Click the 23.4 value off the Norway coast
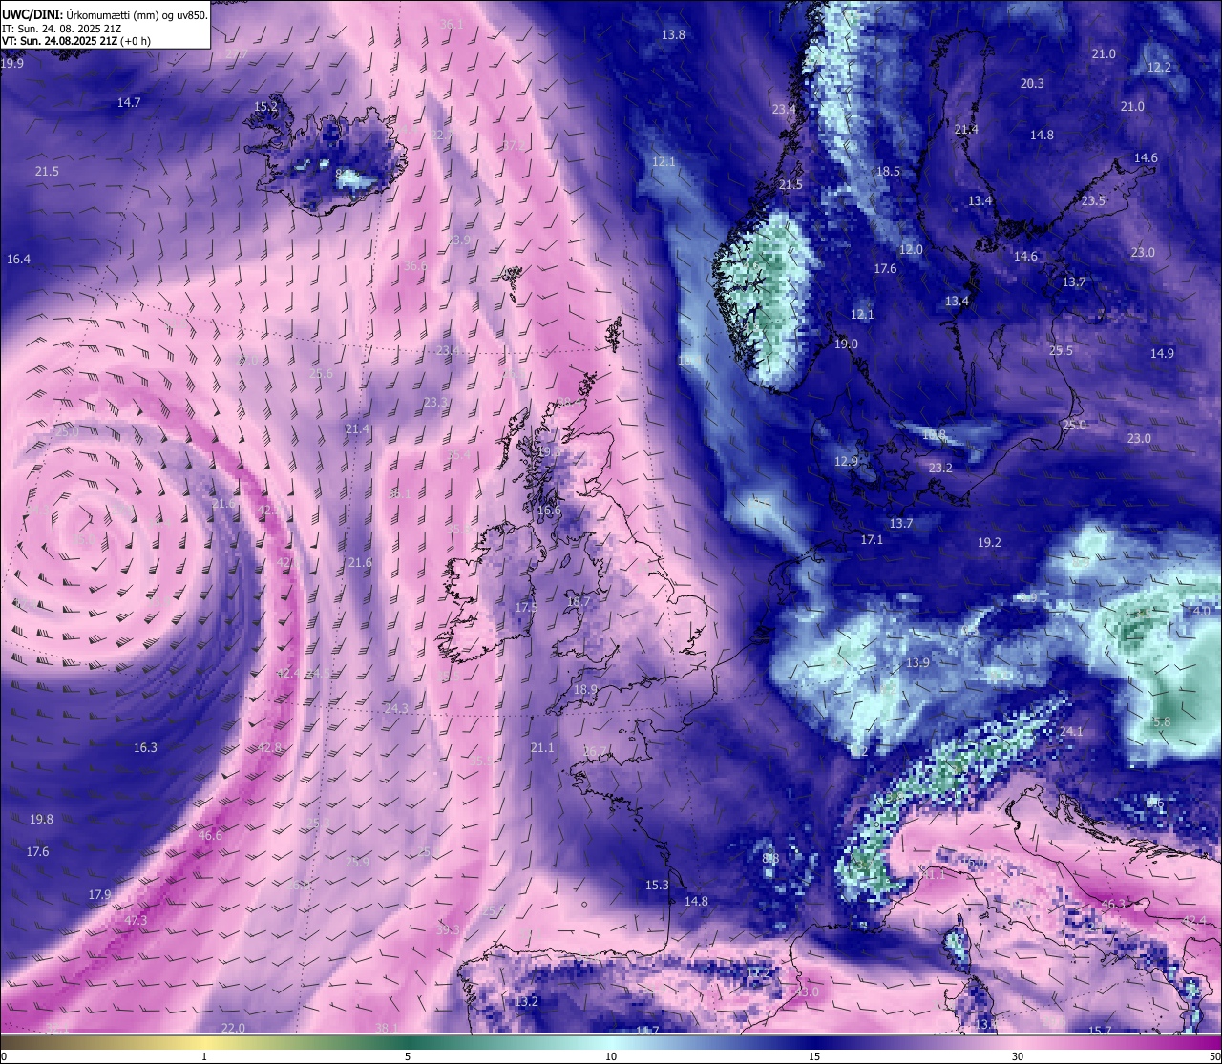1222x1064 pixels. [x=784, y=110]
